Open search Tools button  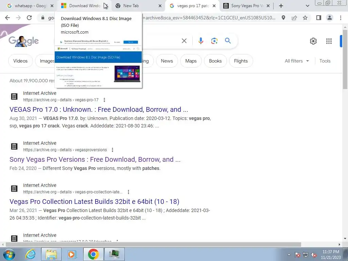tap(325, 61)
